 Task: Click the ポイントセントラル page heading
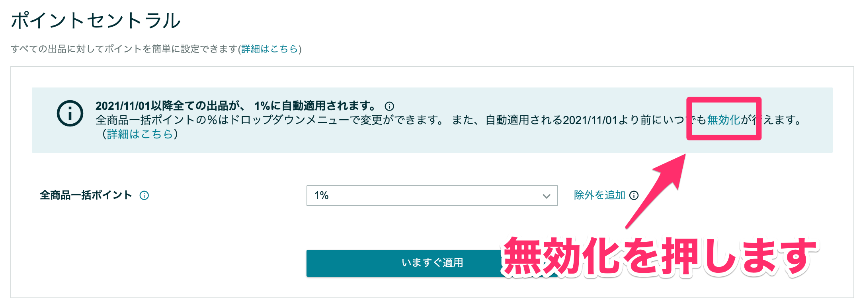[x=96, y=20]
